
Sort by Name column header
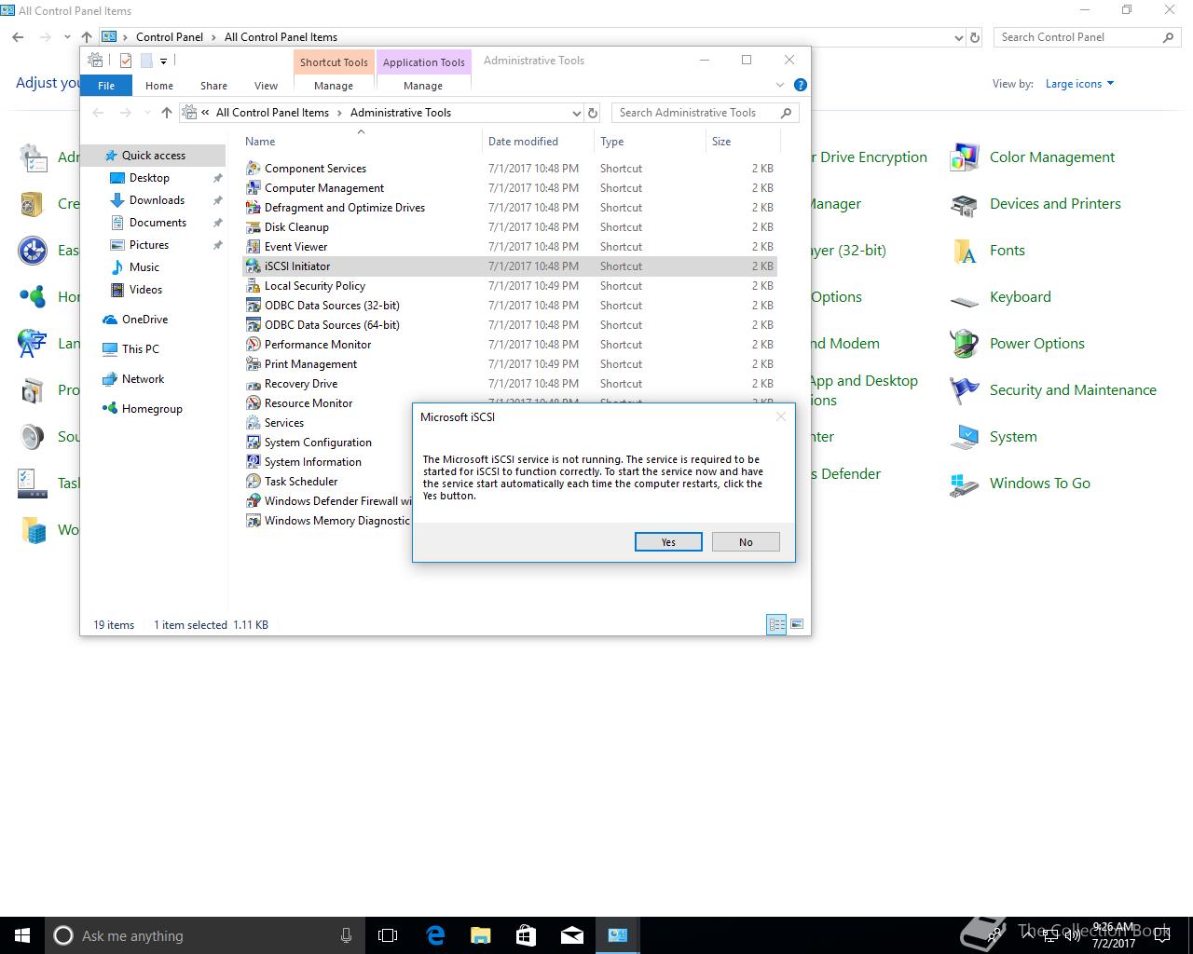click(362, 142)
